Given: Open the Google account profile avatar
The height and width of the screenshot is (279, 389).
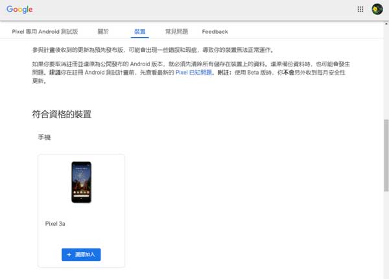Looking at the screenshot, I should coord(377,9).
